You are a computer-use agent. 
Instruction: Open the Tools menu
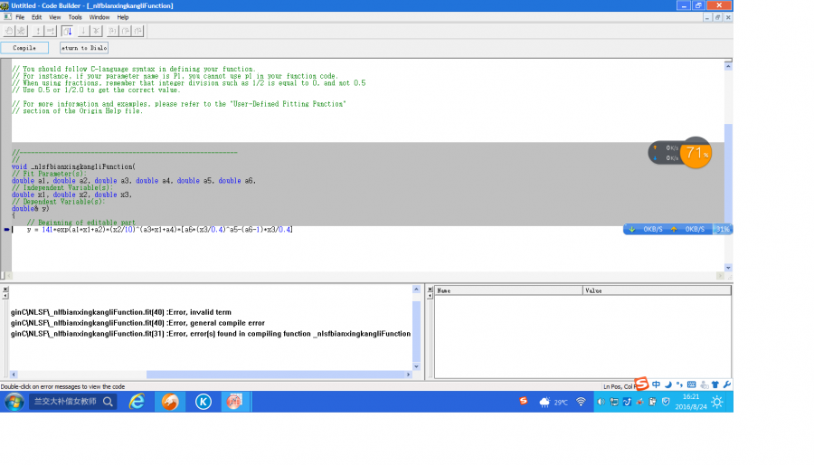pos(75,17)
